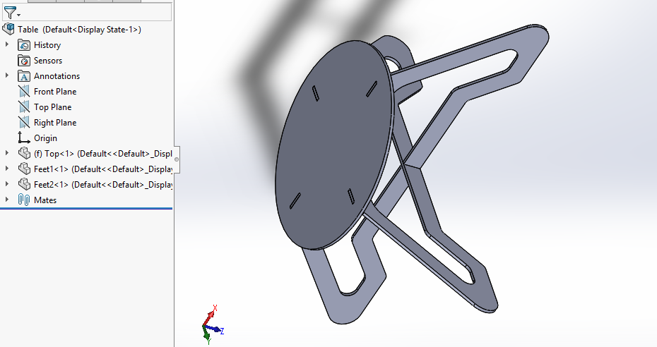Expand the Feet1<1> component
This screenshot has height=347, width=657.
[6, 169]
